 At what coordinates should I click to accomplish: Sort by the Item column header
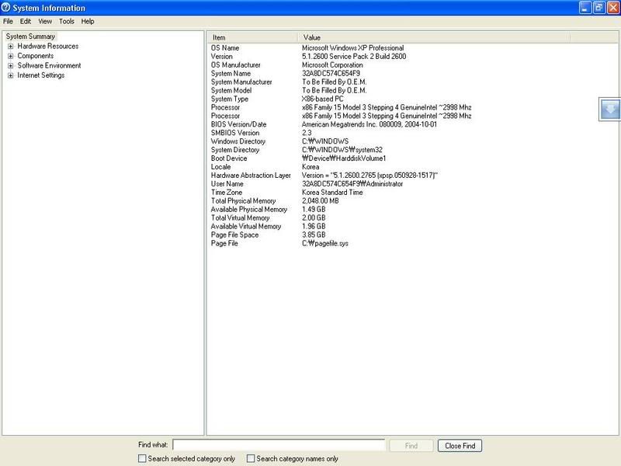tap(252, 37)
